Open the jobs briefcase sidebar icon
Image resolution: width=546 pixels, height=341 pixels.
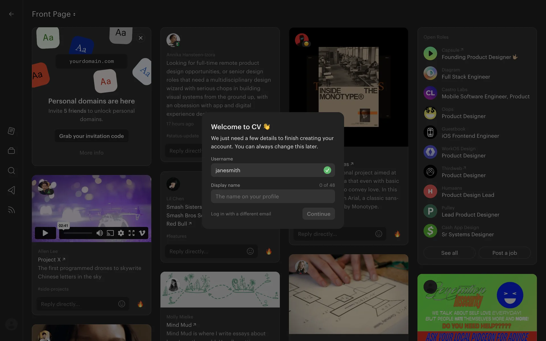click(11, 151)
